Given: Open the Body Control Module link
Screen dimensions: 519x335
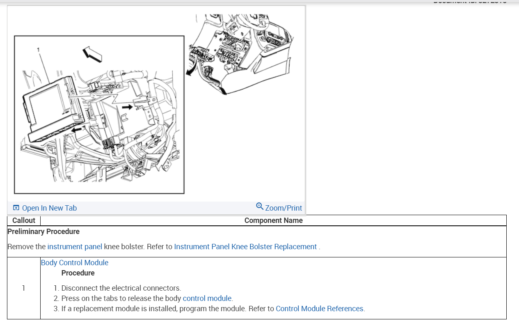Looking at the screenshot, I should click(x=75, y=263).
